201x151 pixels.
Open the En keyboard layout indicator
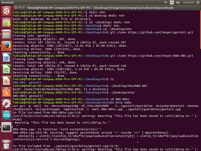tap(172, 2)
